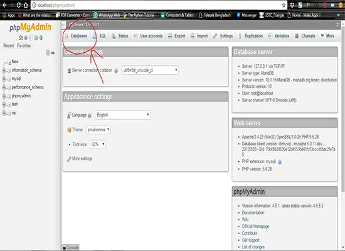Open the server connection collation dropdown
Image resolution: width=345 pixels, height=251 pixels.
(150, 70)
